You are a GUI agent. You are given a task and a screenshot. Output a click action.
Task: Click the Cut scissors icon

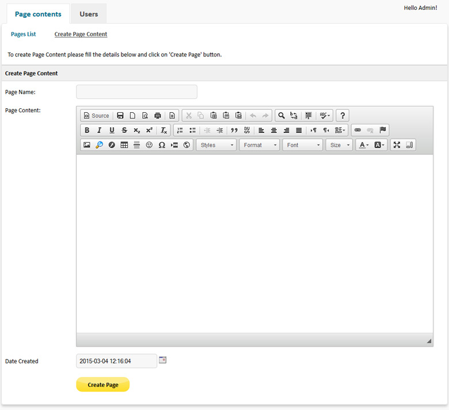189,116
